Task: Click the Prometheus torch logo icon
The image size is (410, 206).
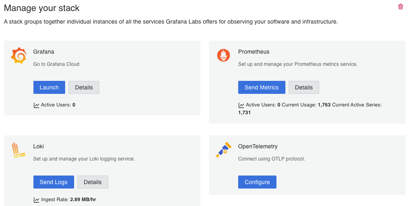Action: tap(224, 55)
